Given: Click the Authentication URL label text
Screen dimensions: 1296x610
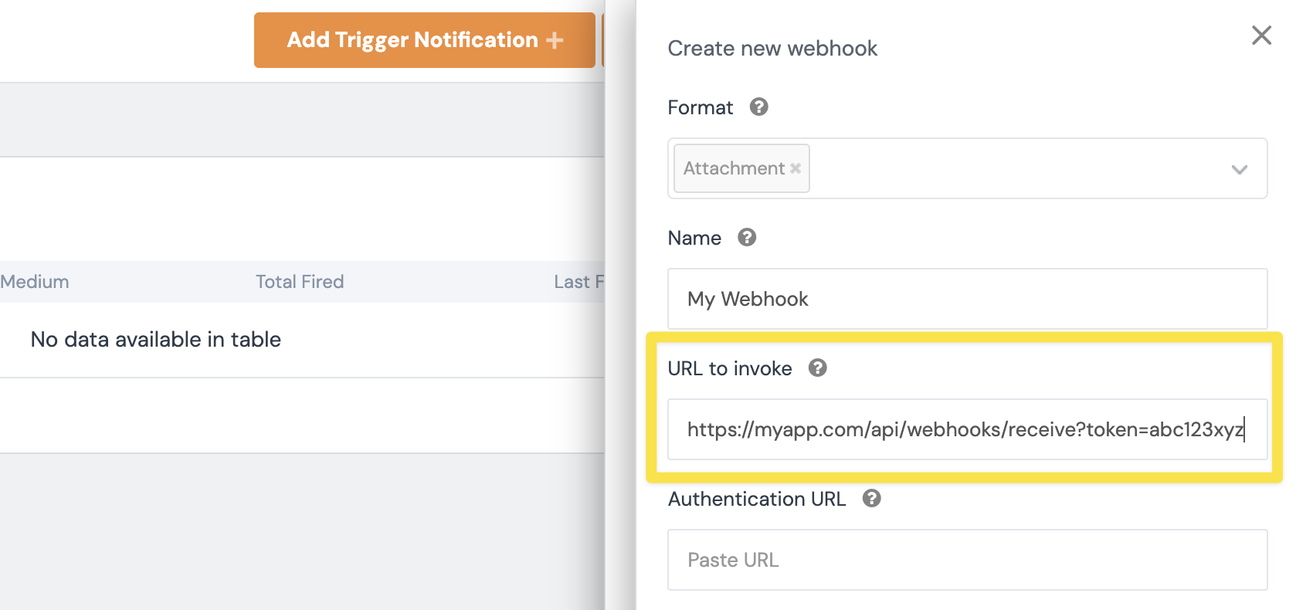Looking at the screenshot, I should [x=756, y=499].
